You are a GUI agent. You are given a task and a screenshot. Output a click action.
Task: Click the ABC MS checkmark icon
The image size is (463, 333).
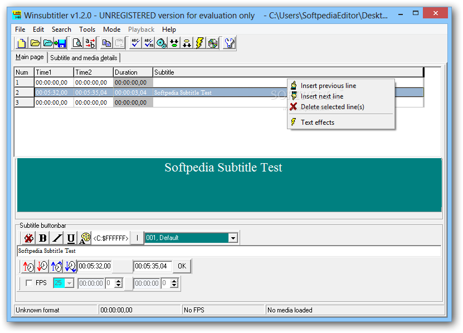[x=149, y=43]
